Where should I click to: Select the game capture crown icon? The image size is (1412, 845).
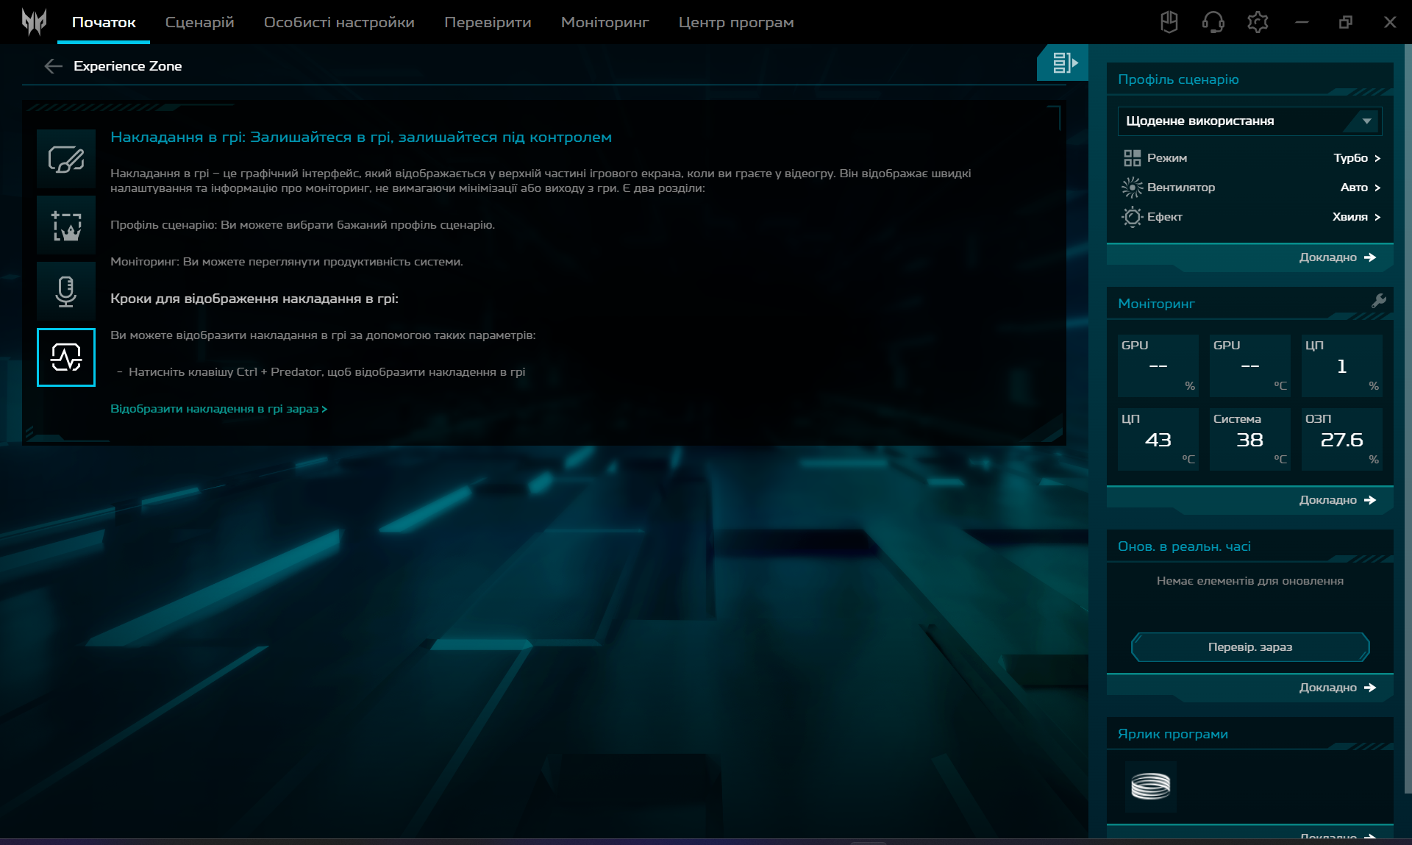(x=66, y=225)
